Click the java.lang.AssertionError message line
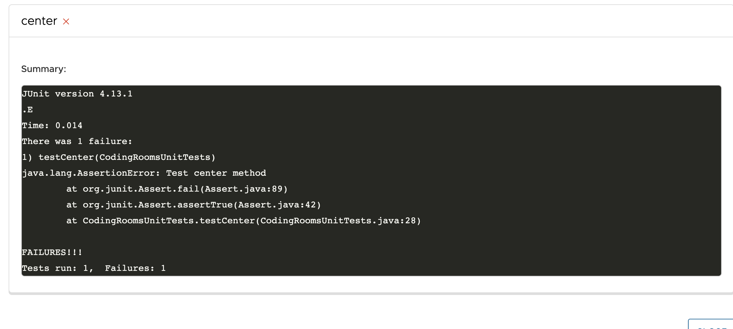 (x=144, y=173)
